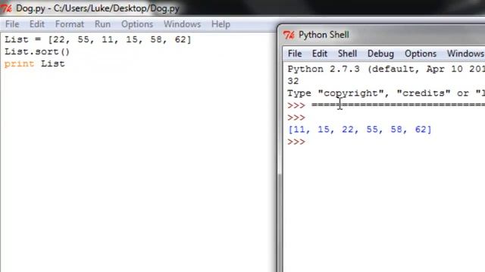This screenshot has height=272, width=485.
Task: Open the Help menu in Dog.py editor
Action: click(x=221, y=24)
